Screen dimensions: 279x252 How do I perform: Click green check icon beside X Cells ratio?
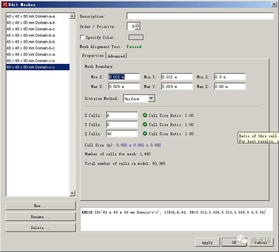click(145, 115)
